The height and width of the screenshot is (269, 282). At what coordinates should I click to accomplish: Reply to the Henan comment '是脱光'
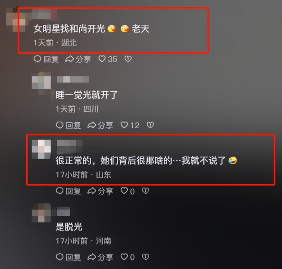pyautogui.click(x=68, y=257)
